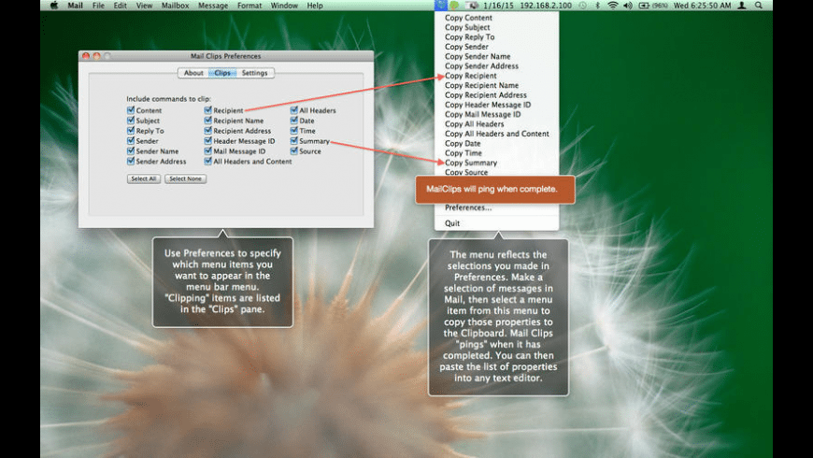Open Preferences... from the dropdown menu
Image resolution: width=813 pixels, height=458 pixels.
pos(496,208)
